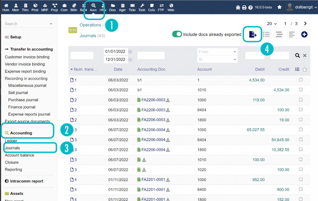Expand the rows-per-page dropdown showing 20
Screen dimensions: 318x201
coord(272,24)
